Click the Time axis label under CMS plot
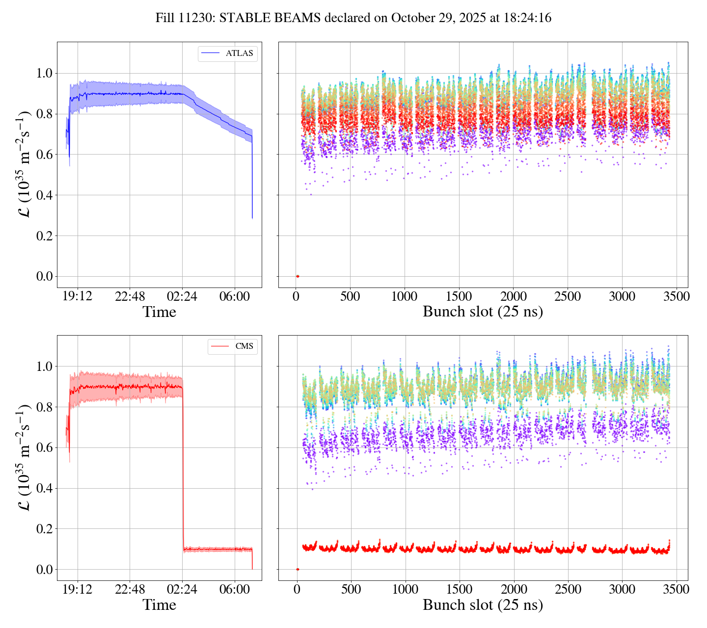The height and width of the screenshot is (628, 707). click(159, 605)
